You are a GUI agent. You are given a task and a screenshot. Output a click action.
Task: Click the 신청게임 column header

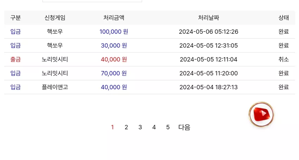coord(55,18)
